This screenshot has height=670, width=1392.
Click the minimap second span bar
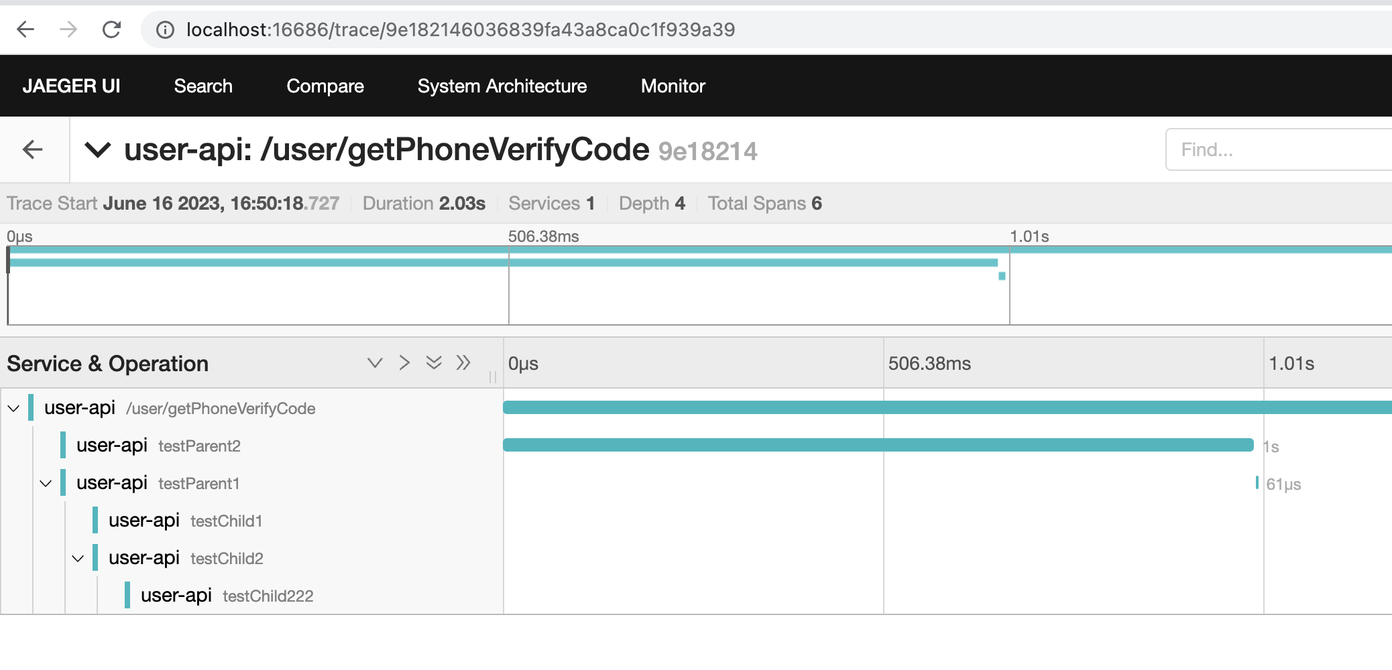pyautogui.click(x=503, y=263)
